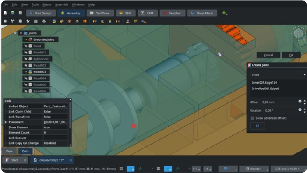Screen dimensions: 307x173
Task: Open the first blue snap dropdown in the status bar
Action: click(131, 169)
